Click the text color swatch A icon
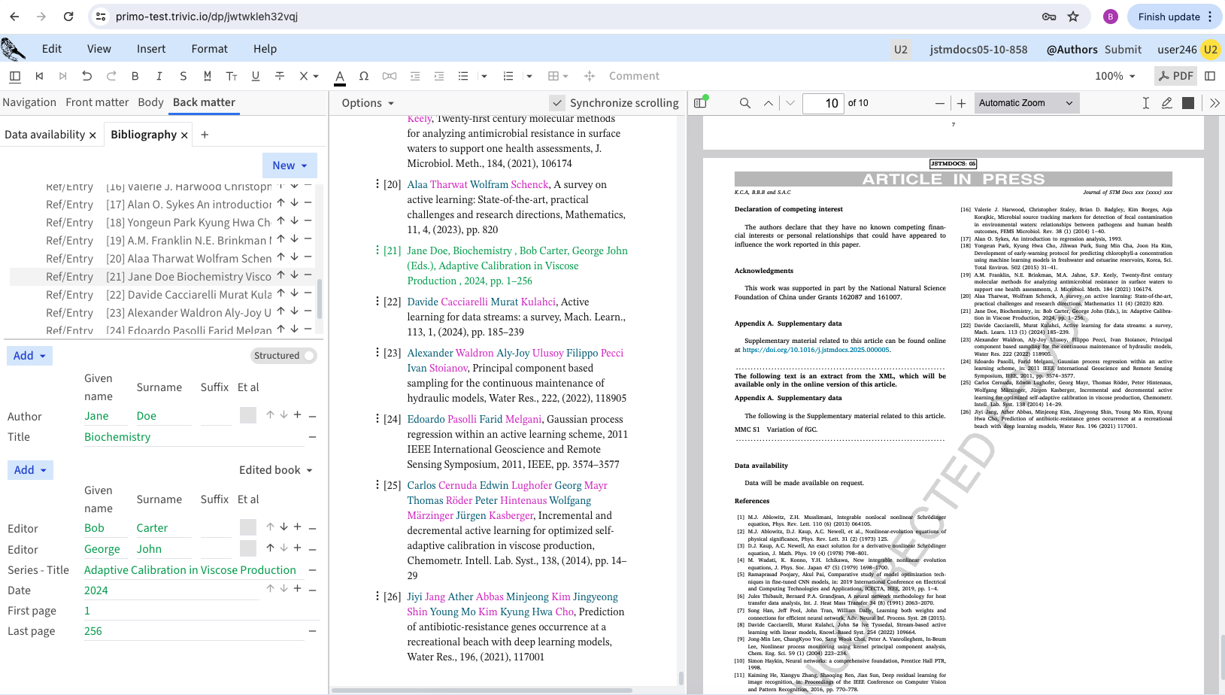 click(340, 76)
